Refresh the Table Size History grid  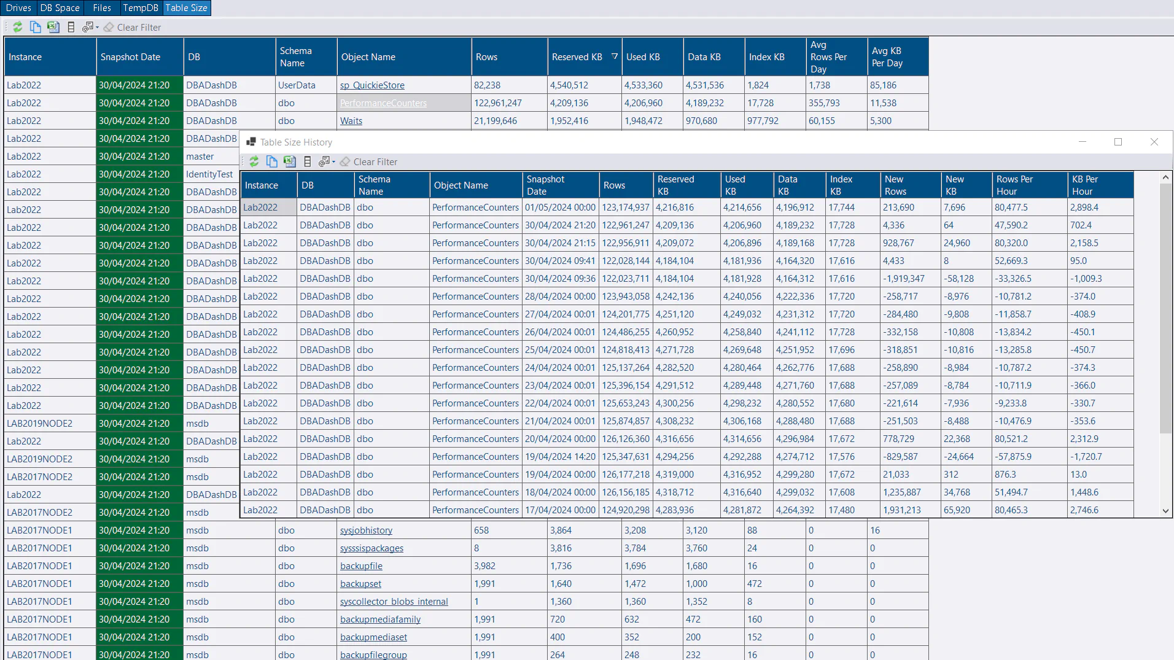click(254, 161)
